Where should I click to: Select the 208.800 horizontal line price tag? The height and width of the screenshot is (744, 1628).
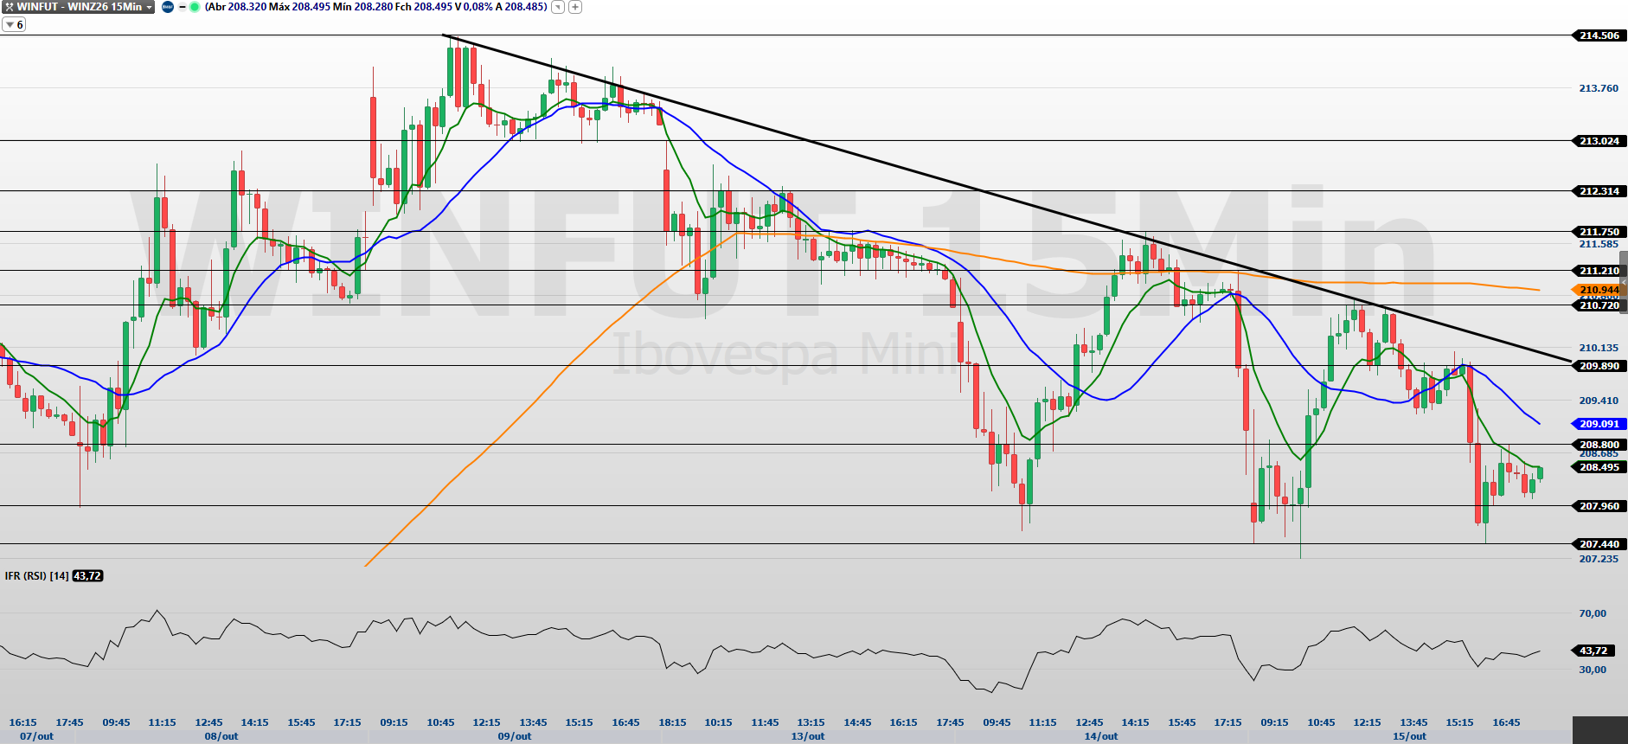(x=1598, y=445)
